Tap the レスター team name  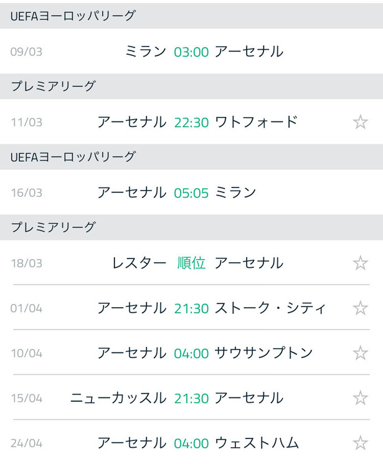139,263
